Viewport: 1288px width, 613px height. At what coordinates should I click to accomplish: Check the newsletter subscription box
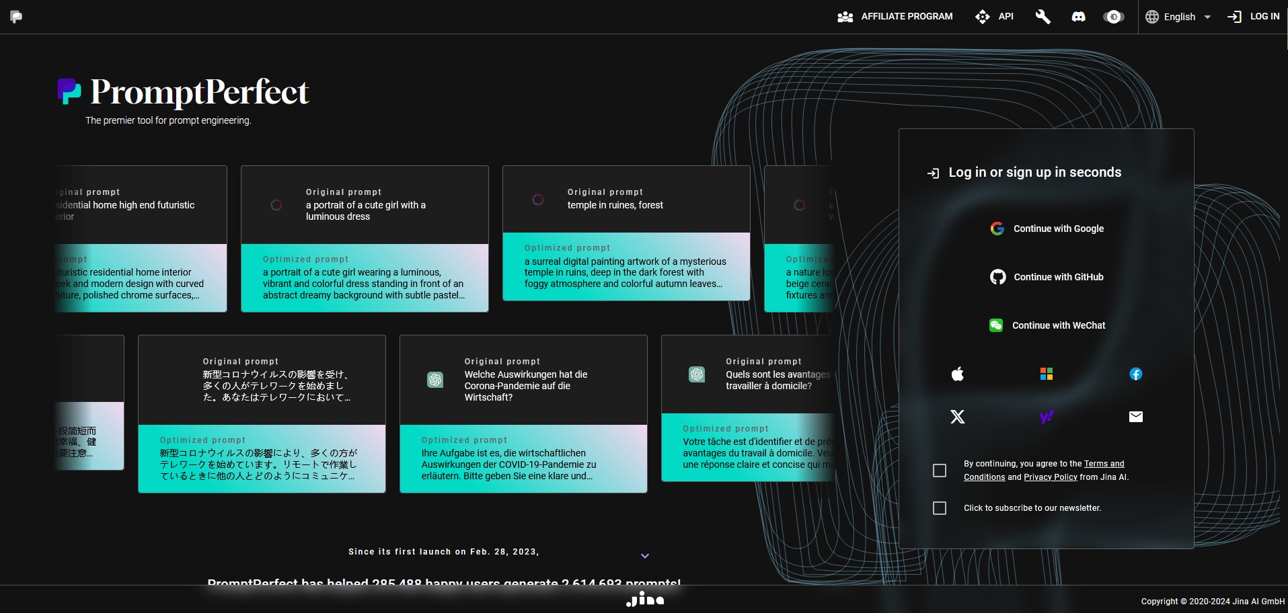tap(940, 508)
